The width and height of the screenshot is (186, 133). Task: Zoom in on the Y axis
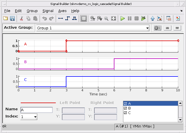[x=100, y=18]
